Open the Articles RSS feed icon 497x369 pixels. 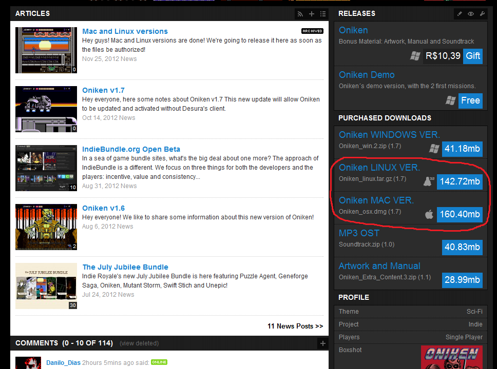tap(300, 14)
